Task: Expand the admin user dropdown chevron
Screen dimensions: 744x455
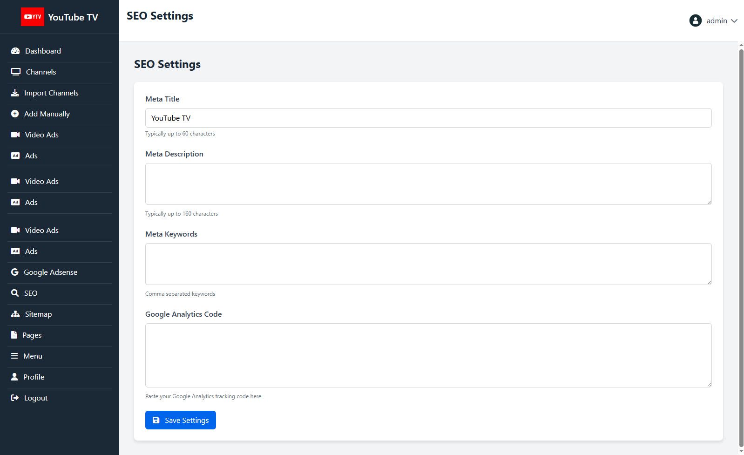Action: [734, 21]
